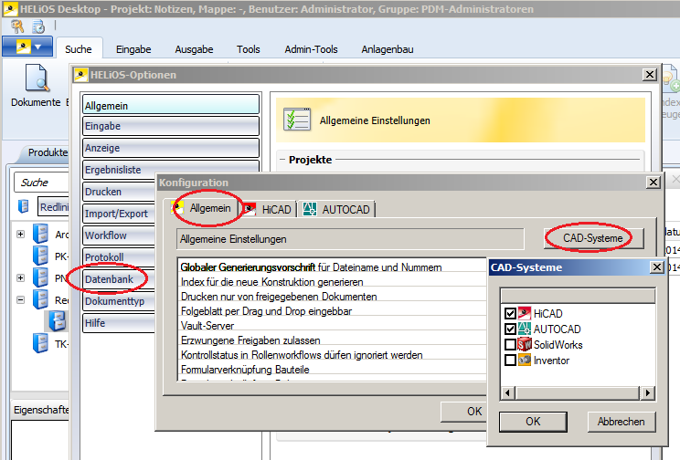Click the cabinet icon beside Redlining field
Screen dimensions: 680x460
pos(24,206)
